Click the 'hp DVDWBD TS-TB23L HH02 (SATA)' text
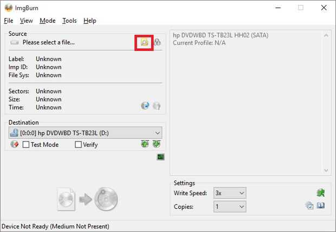 click(x=221, y=35)
